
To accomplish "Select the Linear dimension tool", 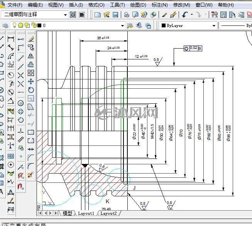I will tap(11, 39).
